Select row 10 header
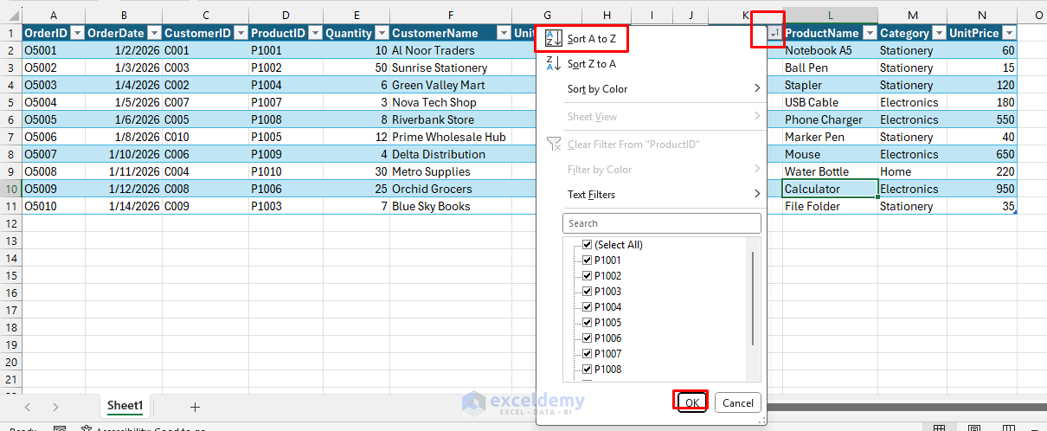 coord(11,189)
